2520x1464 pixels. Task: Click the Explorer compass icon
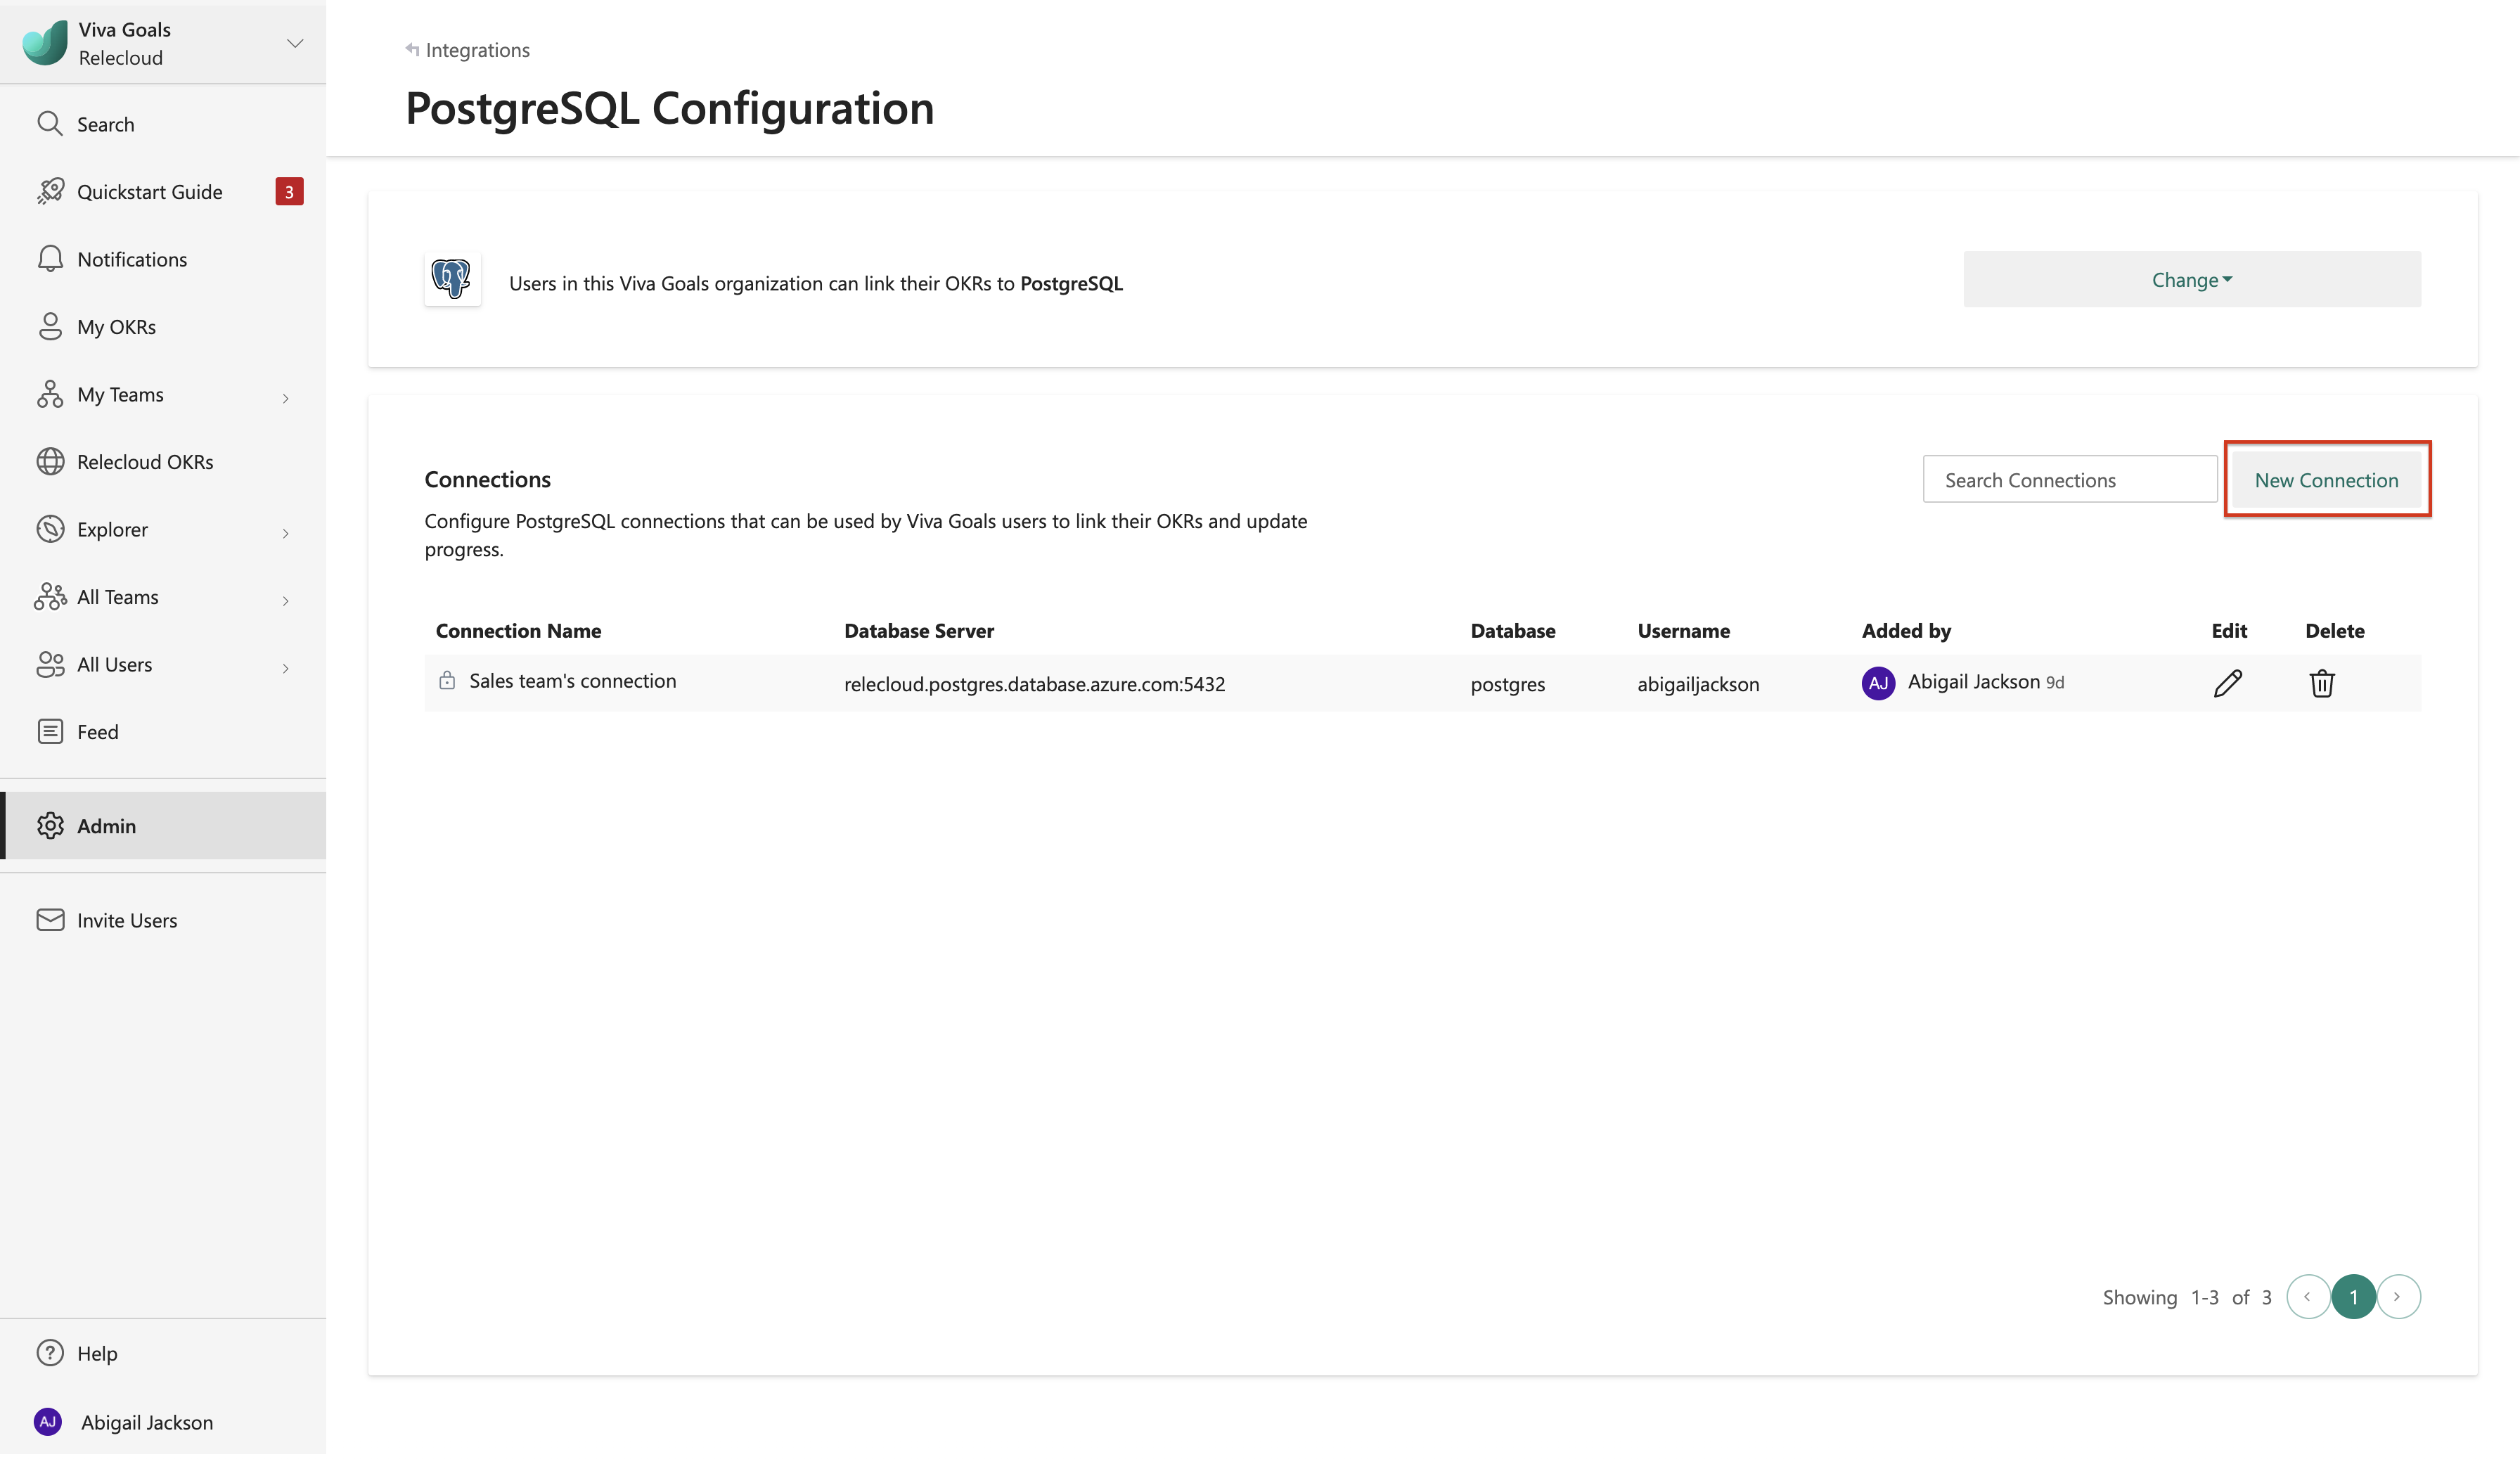(50, 529)
